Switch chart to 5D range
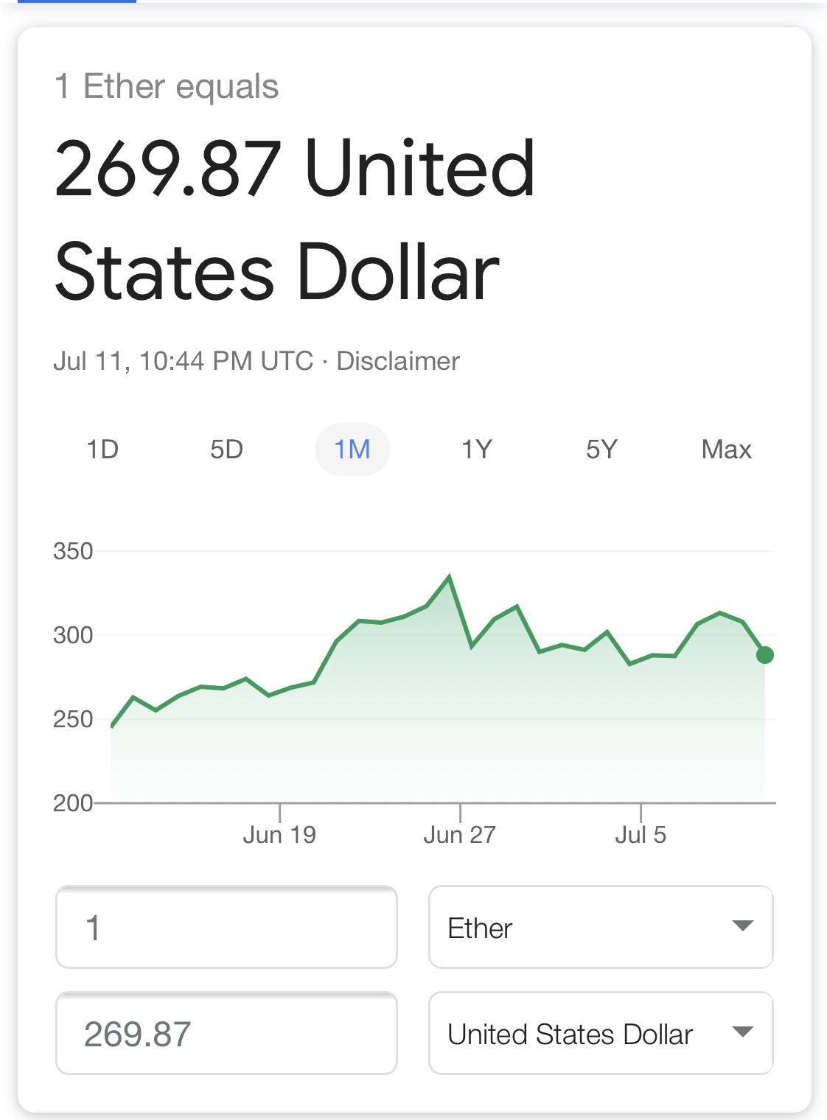The height and width of the screenshot is (1120, 827). pyautogui.click(x=226, y=449)
